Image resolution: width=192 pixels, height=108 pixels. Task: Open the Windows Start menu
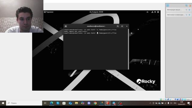[3, 103]
